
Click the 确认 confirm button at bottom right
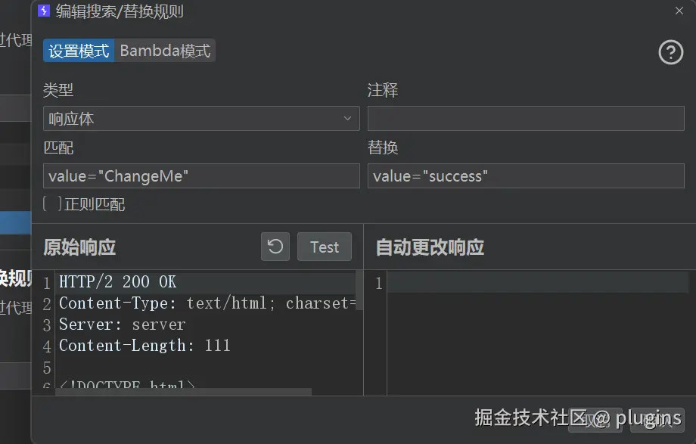(x=657, y=419)
